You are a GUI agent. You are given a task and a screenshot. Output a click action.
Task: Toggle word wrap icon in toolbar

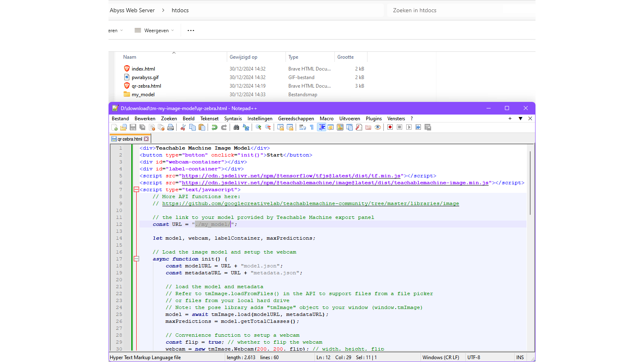(x=303, y=128)
